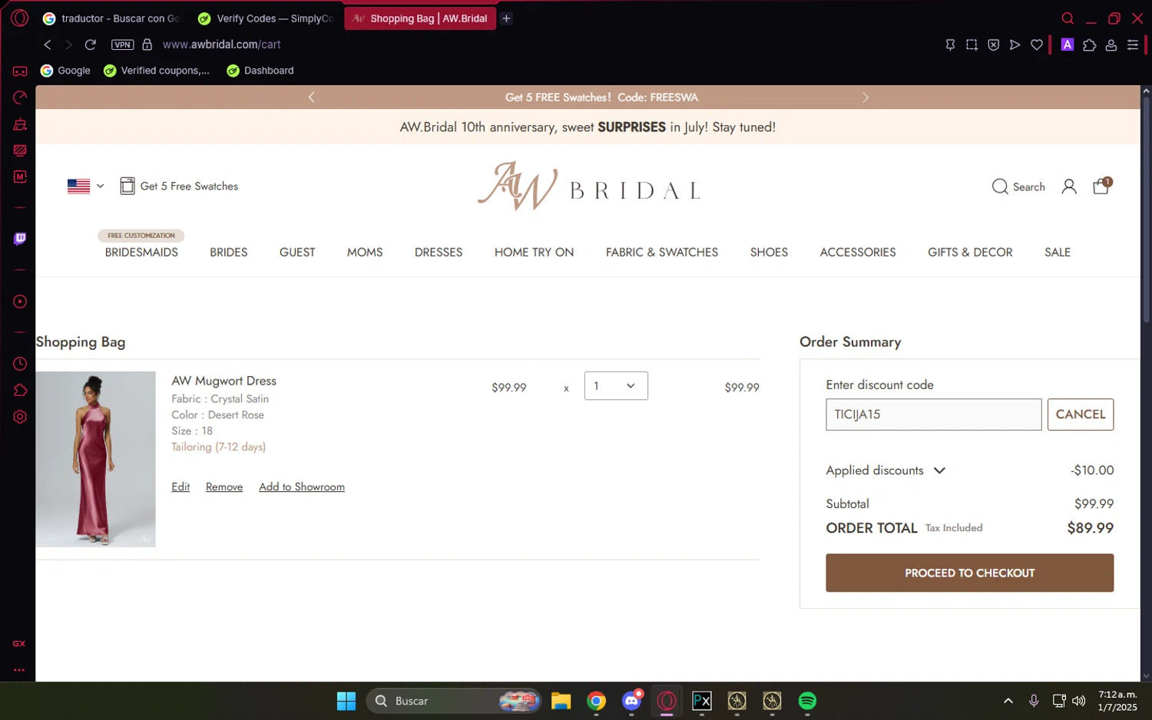Open GX Corner gamepad sidebar icon

20,71
